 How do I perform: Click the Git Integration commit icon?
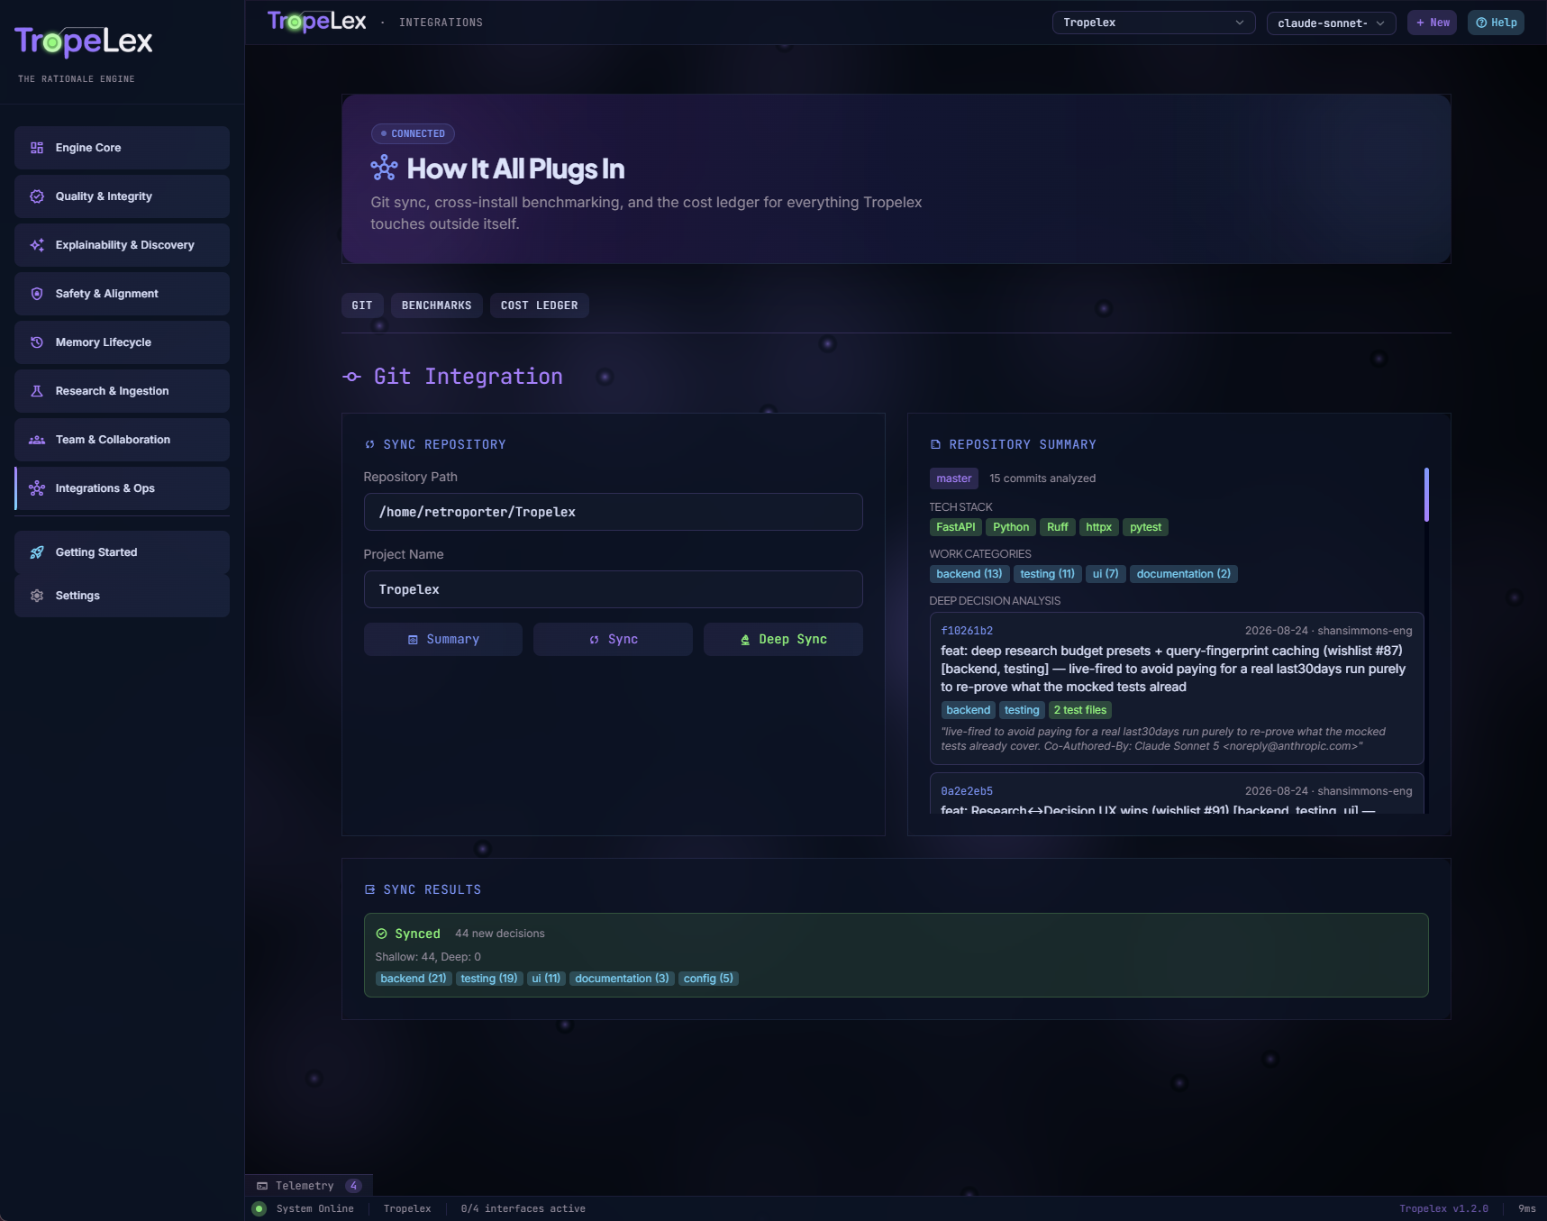pos(352,377)
